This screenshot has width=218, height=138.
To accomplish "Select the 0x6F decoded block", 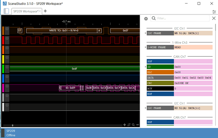I will [x=75, y=69].
